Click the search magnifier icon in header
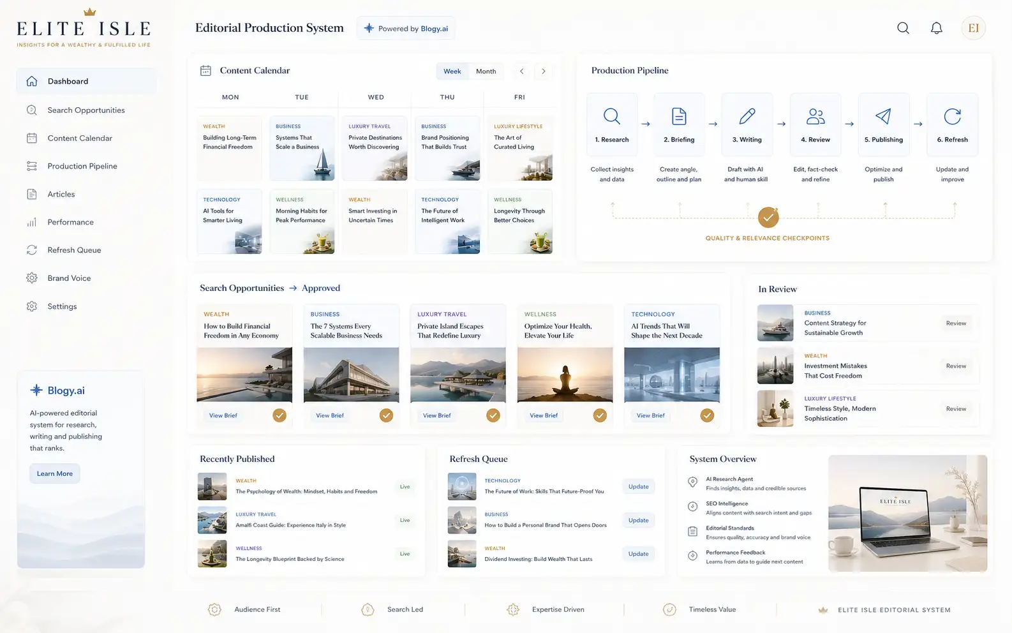 [x=903, y=28]
